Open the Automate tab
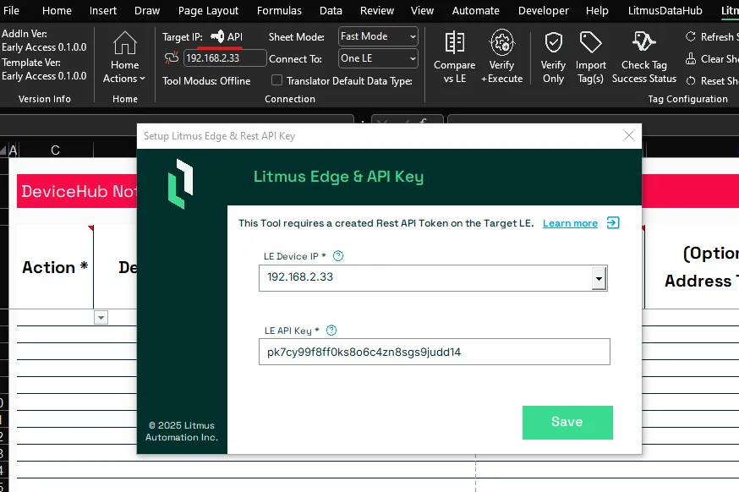The image size is (739, 492). click(475, 10)
